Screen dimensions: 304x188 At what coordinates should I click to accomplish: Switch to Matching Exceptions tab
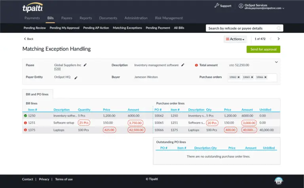click(x=127, y=28)
